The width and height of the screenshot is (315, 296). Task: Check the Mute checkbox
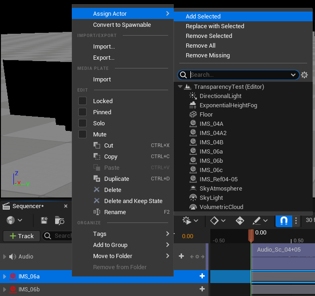pos(82,134)
